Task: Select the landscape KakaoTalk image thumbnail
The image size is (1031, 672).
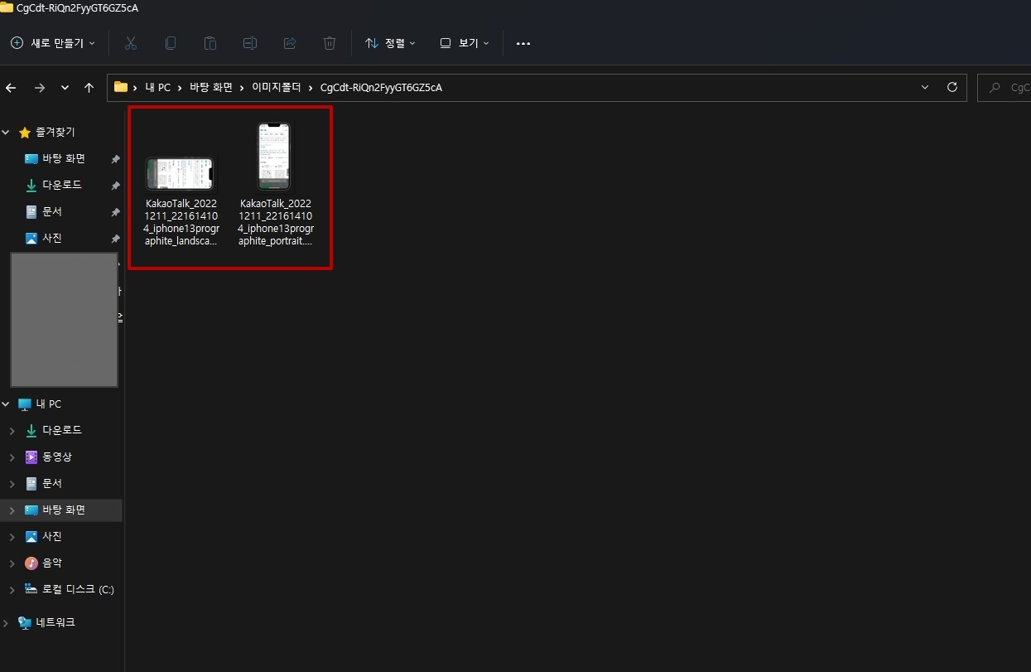Action: (x=180, y=174)
